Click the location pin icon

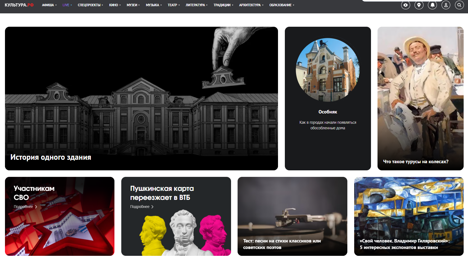(419, 5)
